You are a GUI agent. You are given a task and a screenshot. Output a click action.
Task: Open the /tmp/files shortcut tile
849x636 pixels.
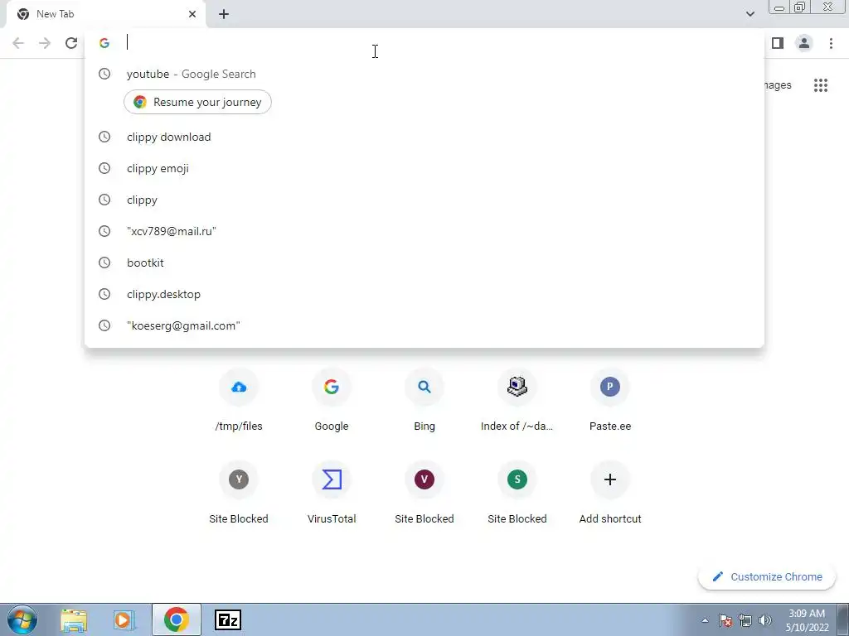tap(239, 400)
